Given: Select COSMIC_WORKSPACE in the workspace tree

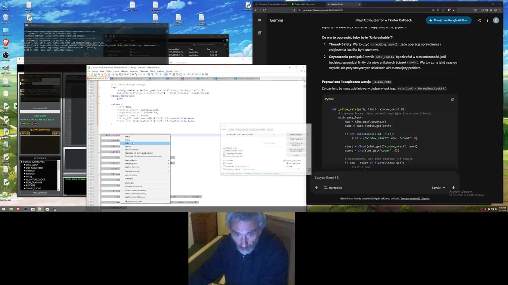Looking at the screenshot, I should [x=34, y=162].
